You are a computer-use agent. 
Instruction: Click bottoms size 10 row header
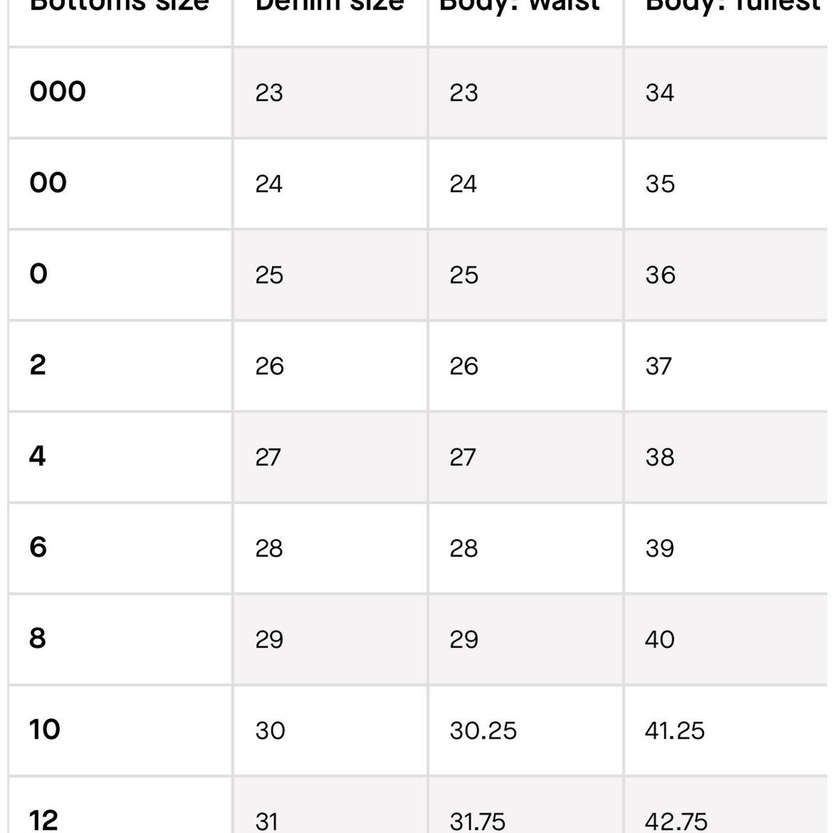click(120, 730)
